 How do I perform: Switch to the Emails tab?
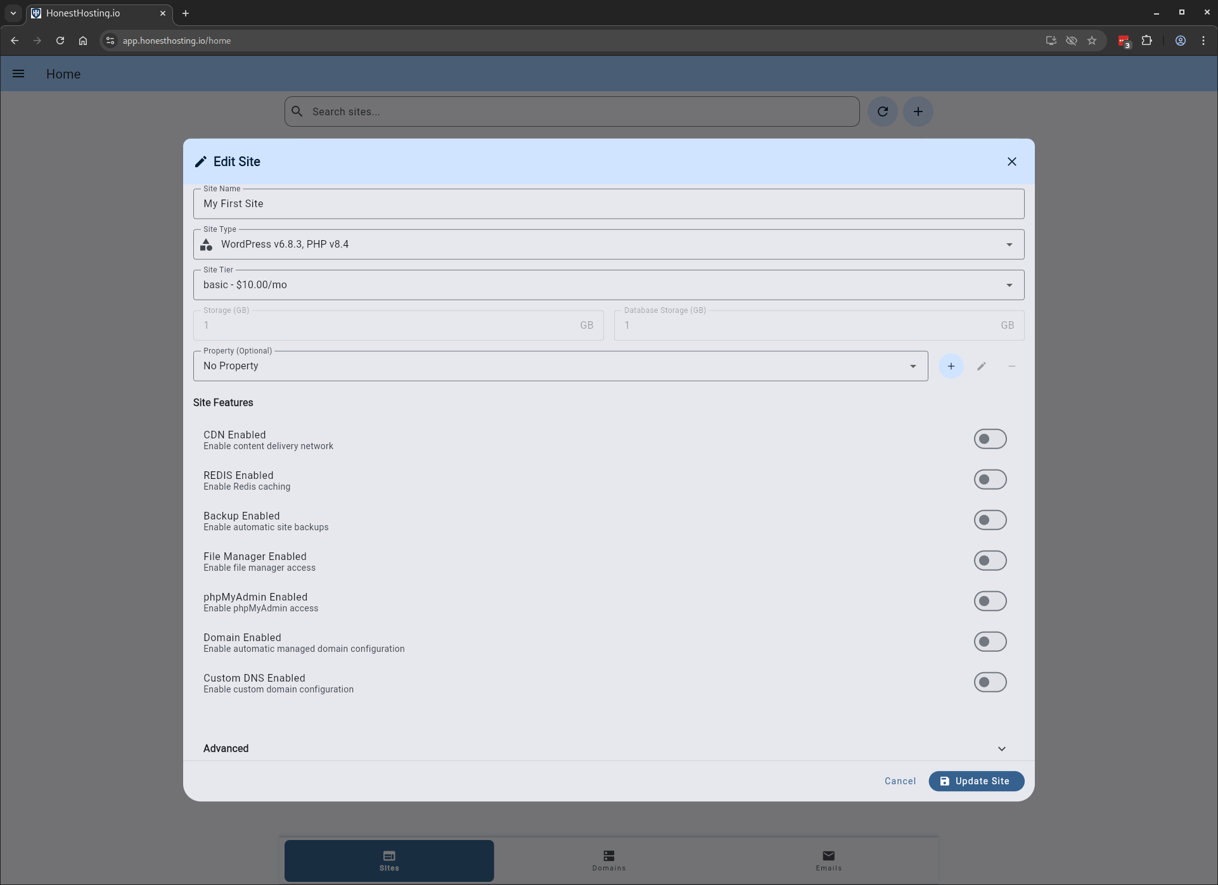[x=828, y=860]
